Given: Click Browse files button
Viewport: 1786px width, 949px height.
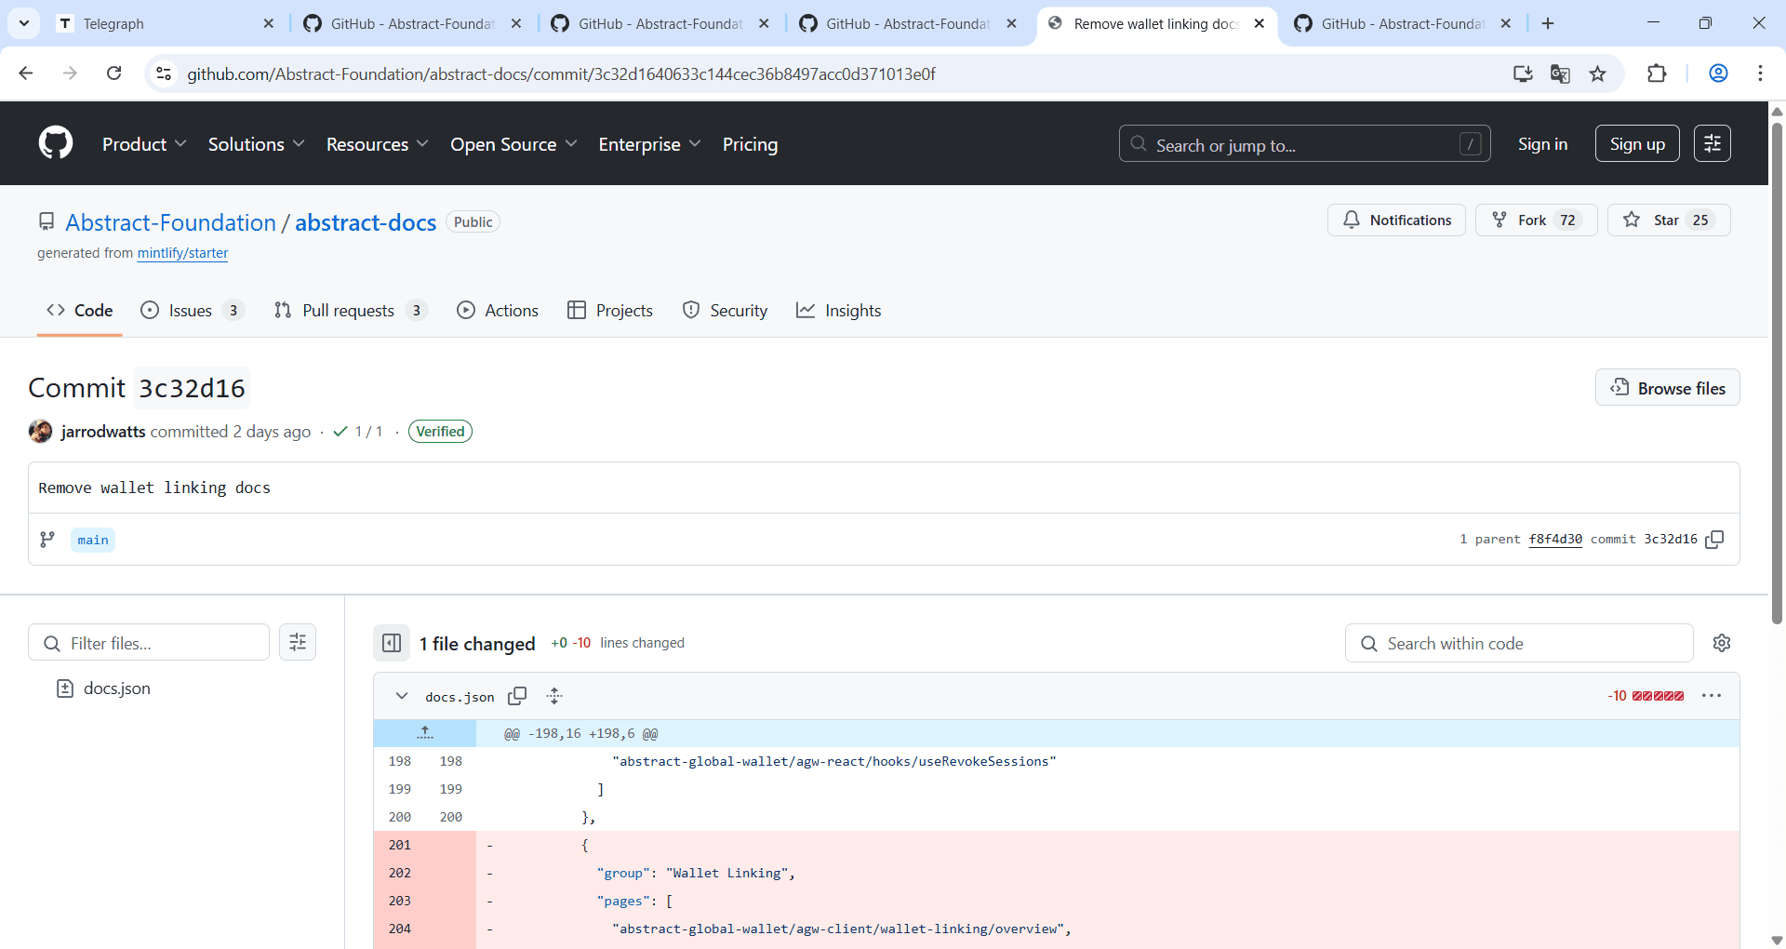Looking at the screenshot, I should (1668, 388).
